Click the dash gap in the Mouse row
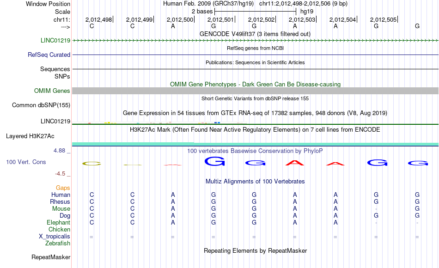Image resolution: width=439 pixels, height=268 pixels. [x=376, y=209]
